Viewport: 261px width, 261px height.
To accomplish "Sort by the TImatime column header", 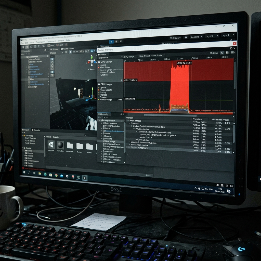I will point(198,119).
